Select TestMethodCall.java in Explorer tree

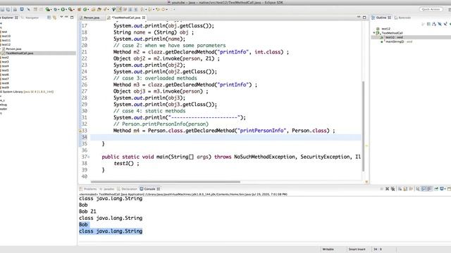coord(37,53)
